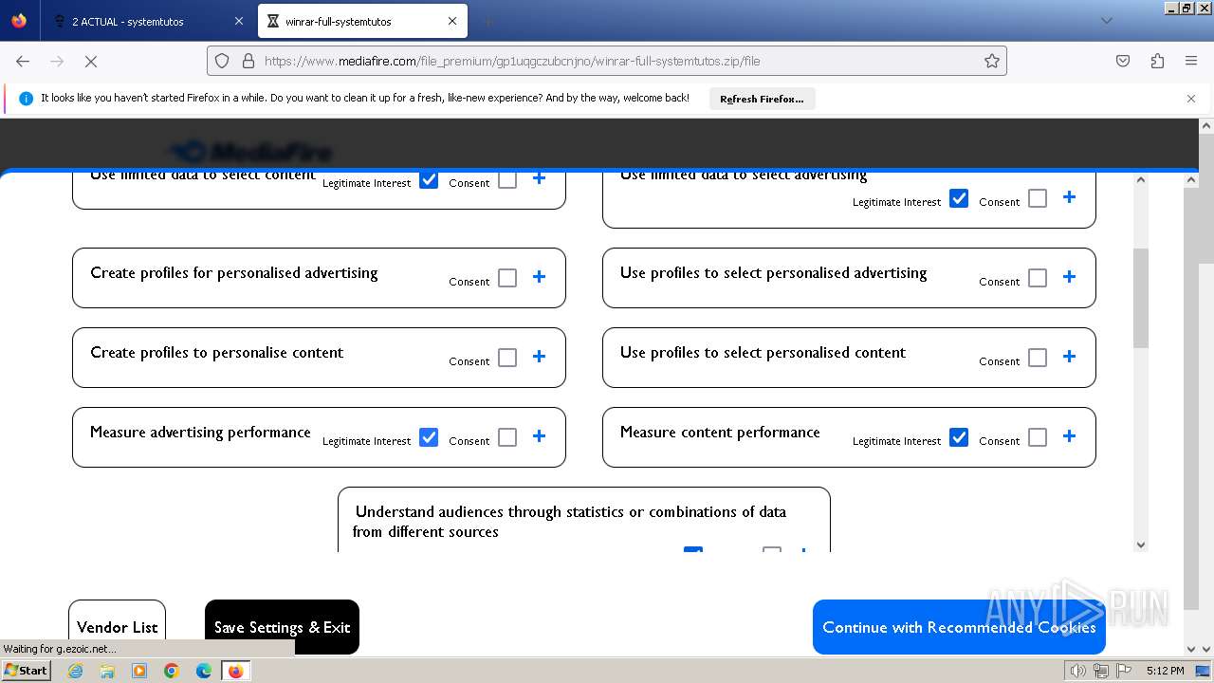Click the consent dialog scrollbar up arrow
This screenshot has height=683, width=1214.
tap(1140, 179)
